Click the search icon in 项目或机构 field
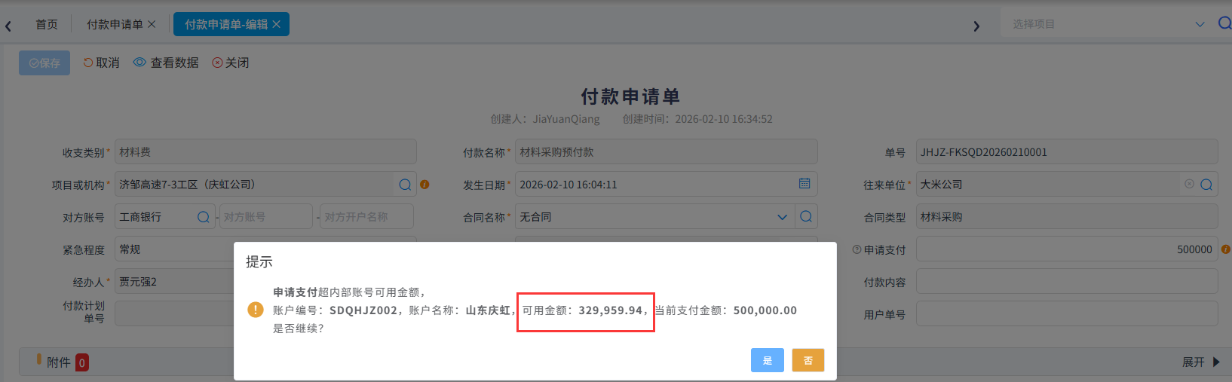 point(405,185)
